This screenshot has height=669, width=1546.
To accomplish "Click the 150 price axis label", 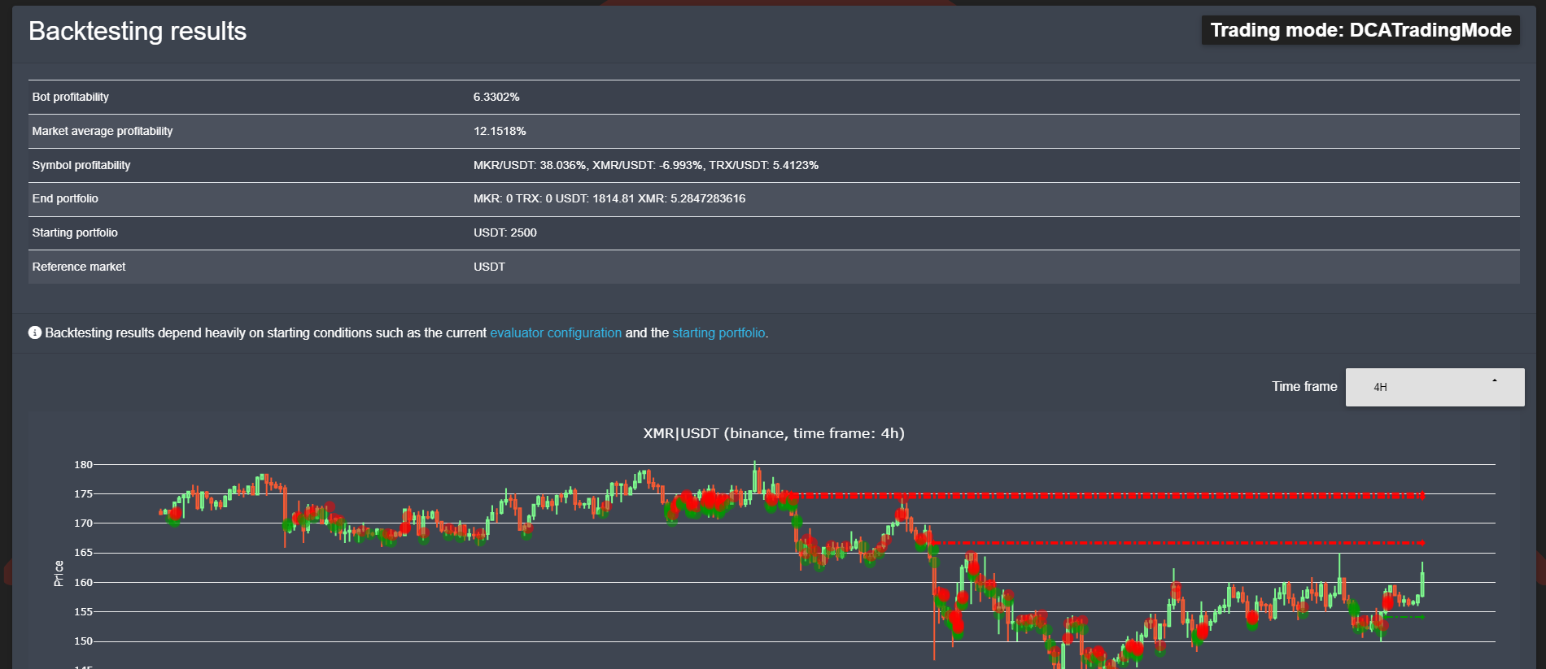I will click(83, 641).
